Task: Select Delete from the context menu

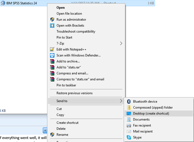Action: click(86, 129)
